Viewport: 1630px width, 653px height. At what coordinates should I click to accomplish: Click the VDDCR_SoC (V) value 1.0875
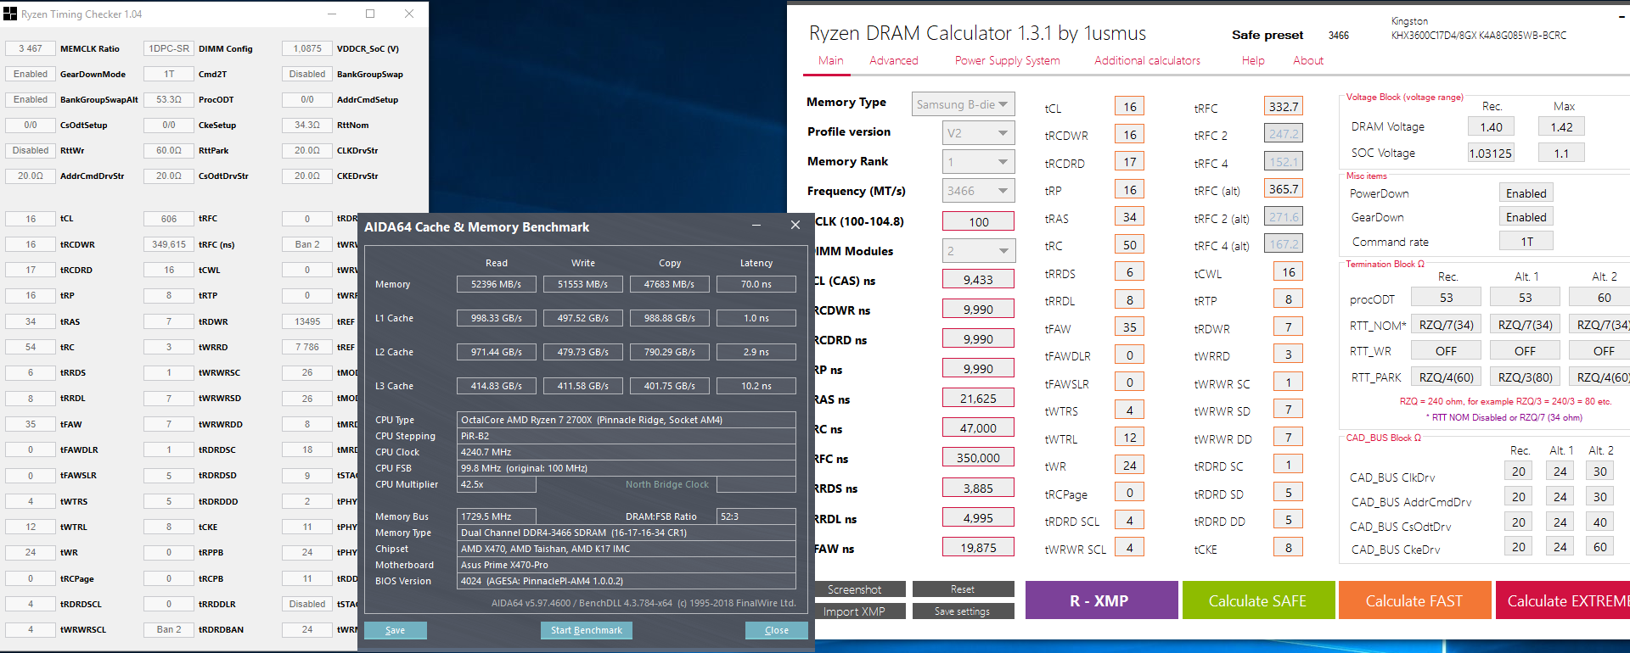click(x=307, y=48)
